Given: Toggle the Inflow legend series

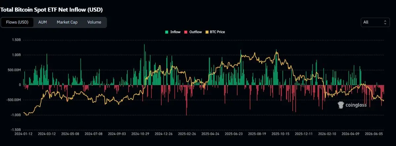Looking at the screenshot, I should [x=173, y=32].
